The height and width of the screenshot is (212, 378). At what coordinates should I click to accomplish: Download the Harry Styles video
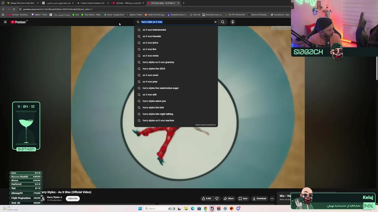coord(259,198)
